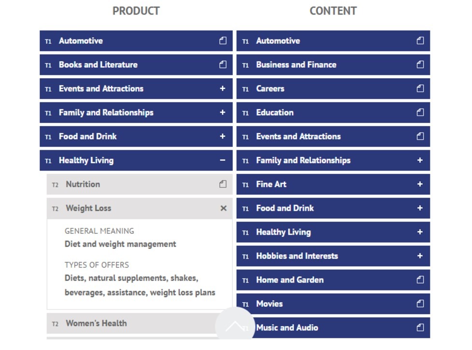Image resolution: width=472 pixels, height=350 pixels.
Task: Click the Careers row page icon
Action: [x=420, y=89]
